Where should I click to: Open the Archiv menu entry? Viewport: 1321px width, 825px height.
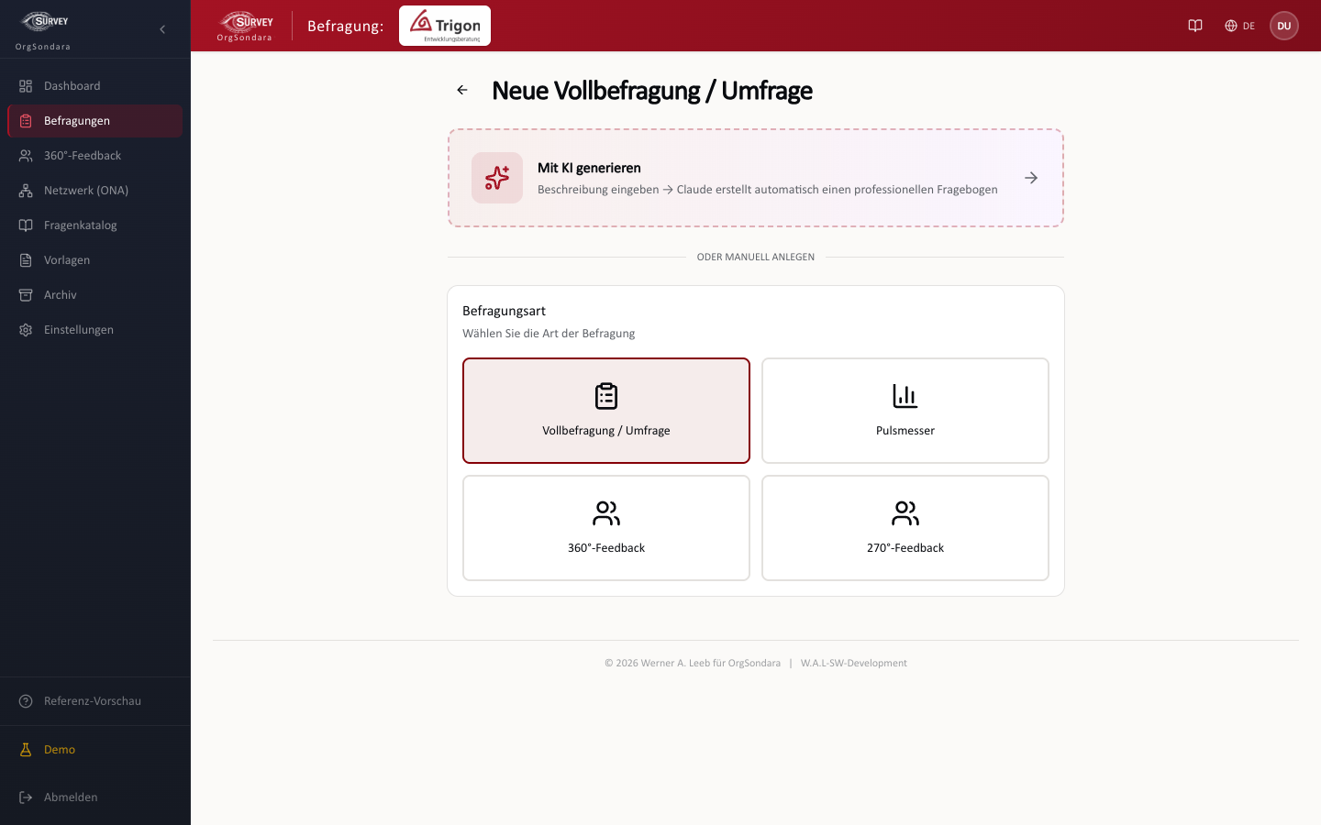pyautogui.click(x=95, y=295)
